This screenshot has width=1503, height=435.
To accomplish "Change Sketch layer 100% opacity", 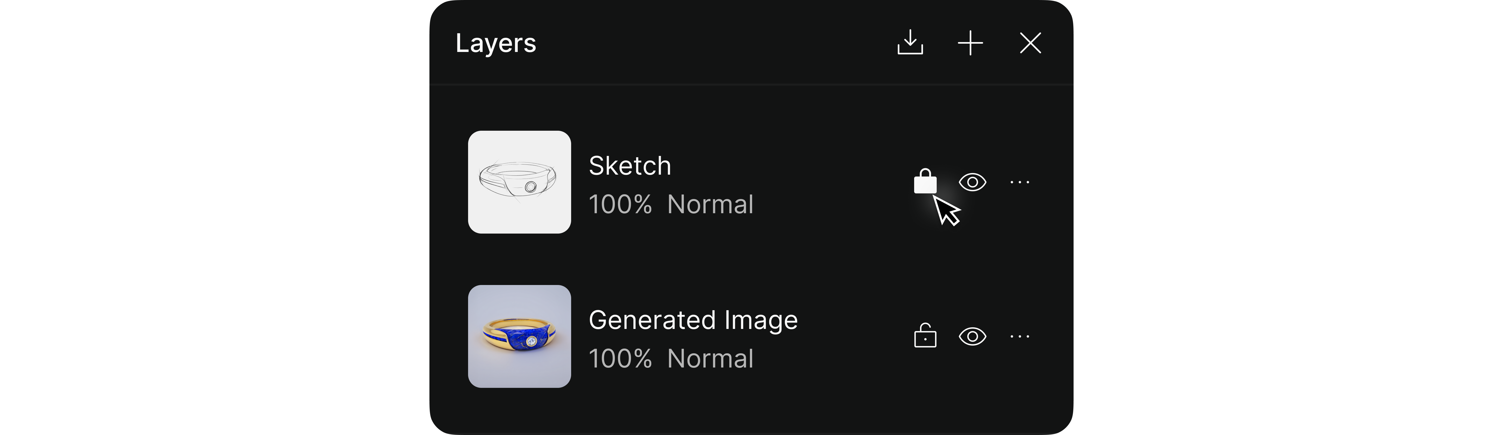I will (620, 204).
